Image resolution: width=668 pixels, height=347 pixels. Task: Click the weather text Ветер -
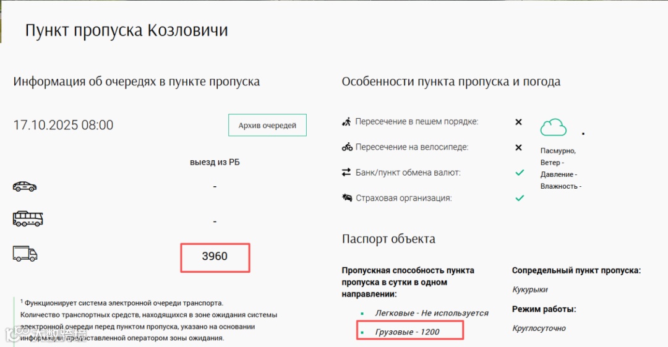coord(552,163)
